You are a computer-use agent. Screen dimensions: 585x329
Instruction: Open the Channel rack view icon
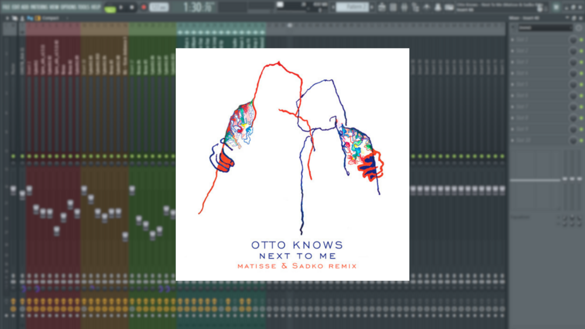pos(404,7)
